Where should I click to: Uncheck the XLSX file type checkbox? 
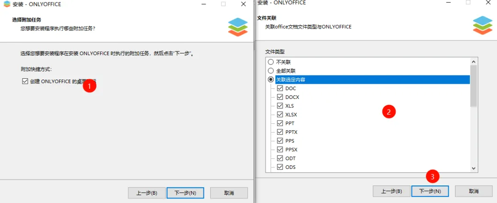click(x=280, y=115)
